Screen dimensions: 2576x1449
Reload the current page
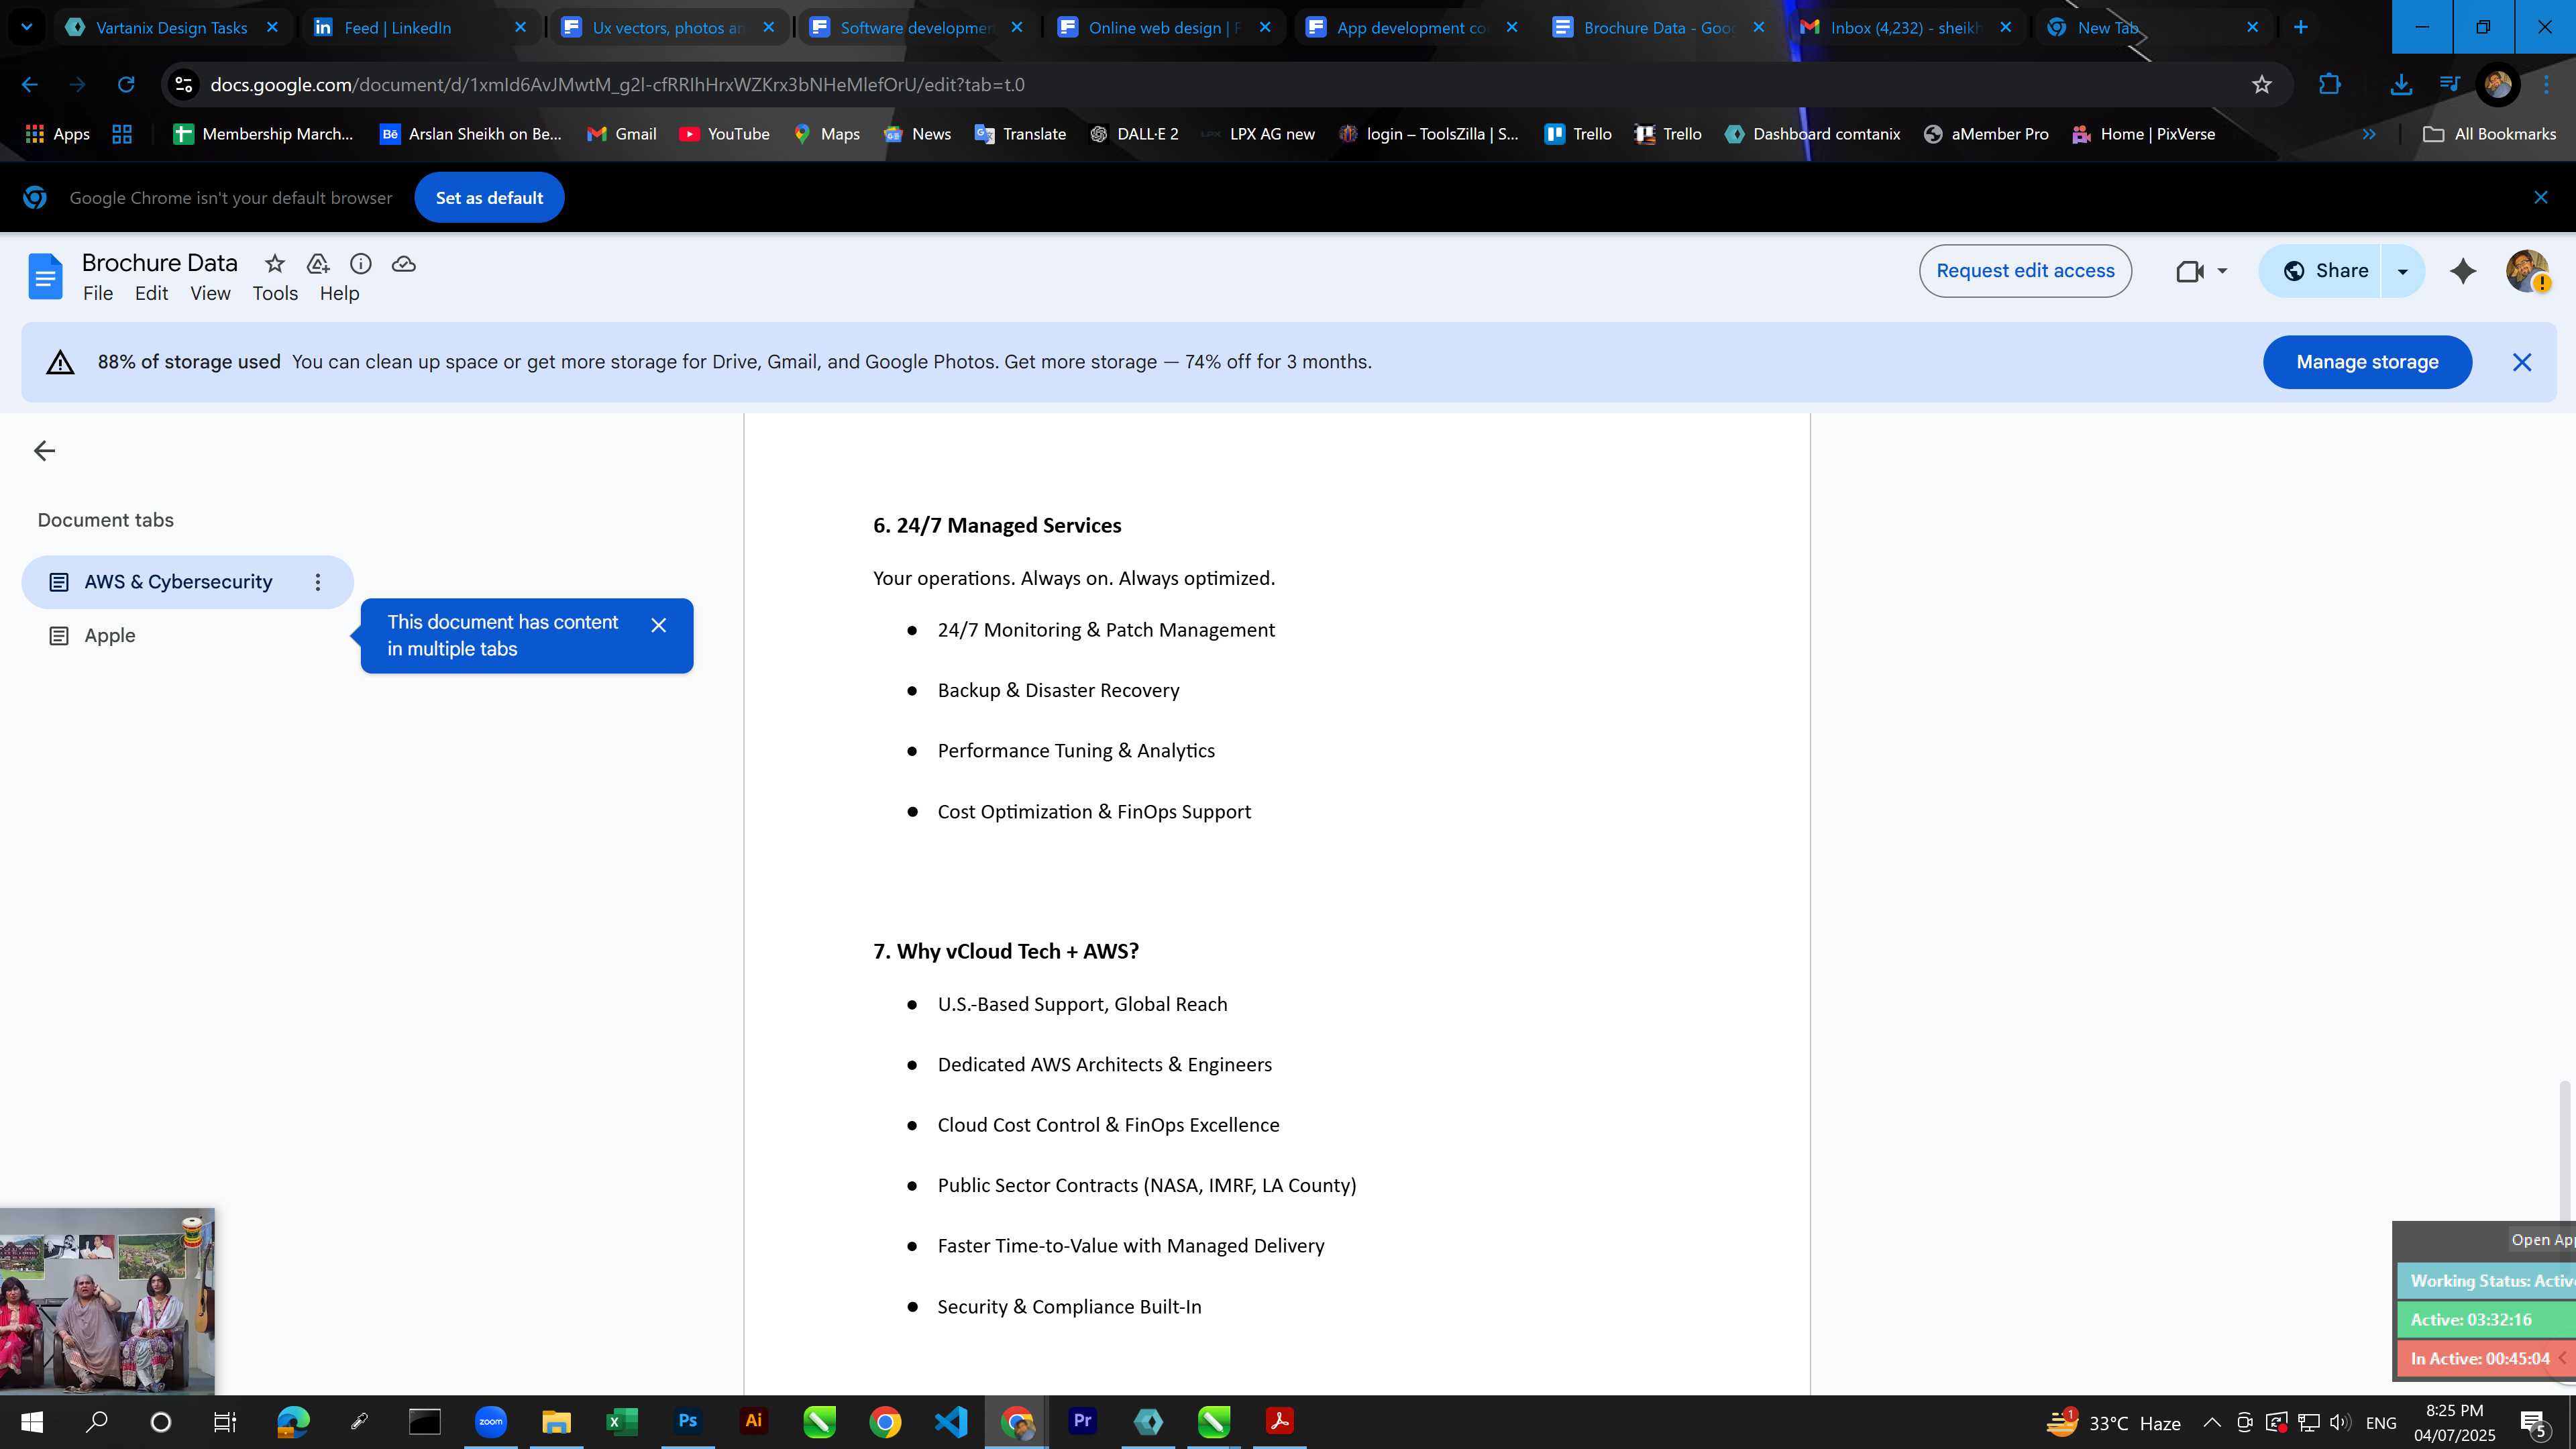(126, 85)
